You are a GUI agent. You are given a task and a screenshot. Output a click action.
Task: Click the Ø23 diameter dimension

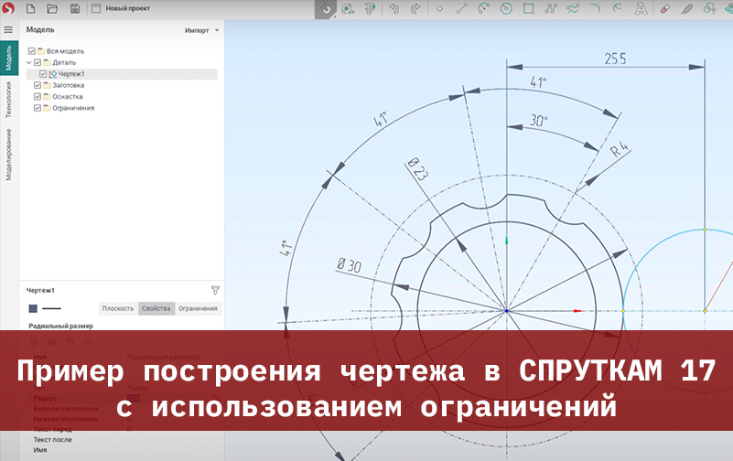tap(417, 169)
